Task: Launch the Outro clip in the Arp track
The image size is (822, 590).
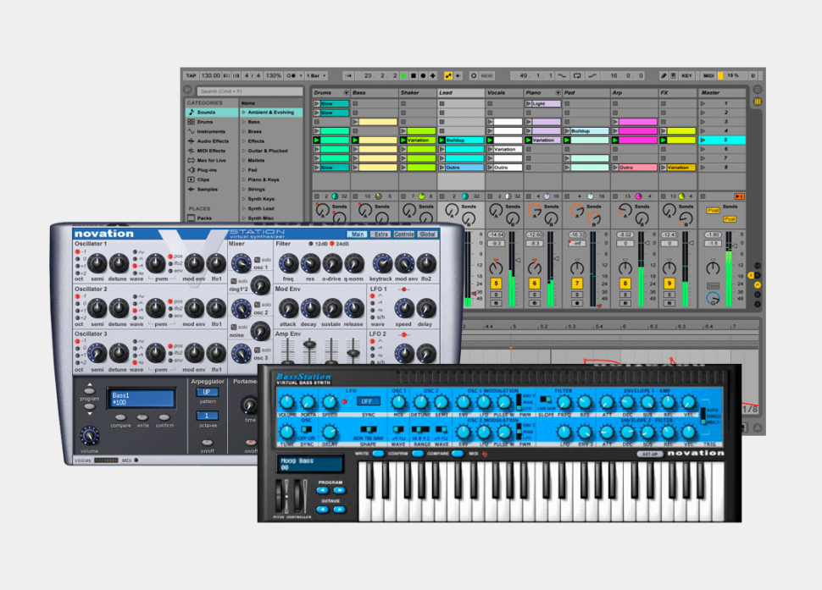Action: point(615,168)
